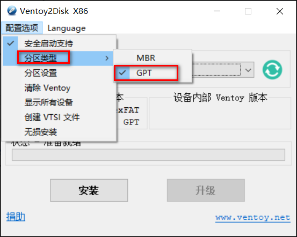Open the 配置选项 menu
The height and width of the screenshot is (237, 297).
[x=22, y=28]
